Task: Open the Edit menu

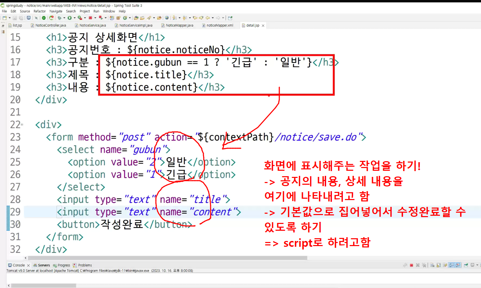Action: pos(13,11)
